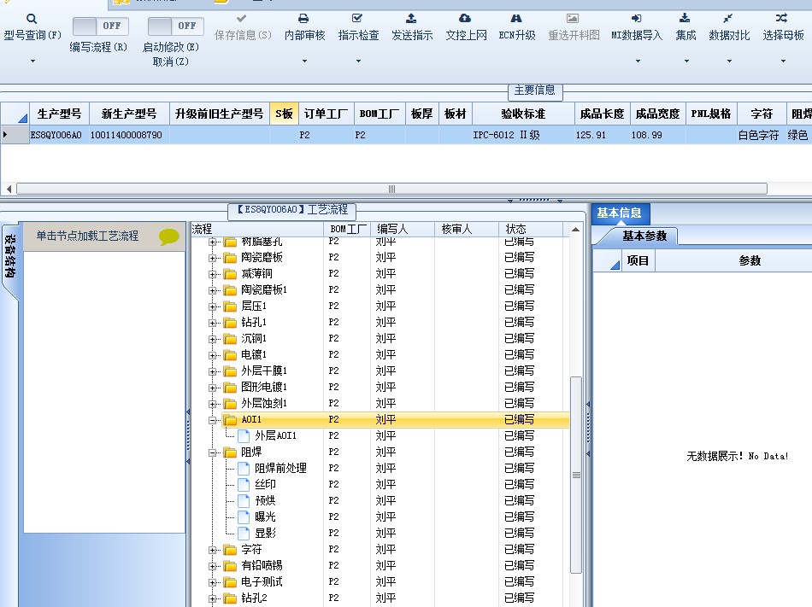Click the ECN升级 icon
The width and height of the screenshot is (812, 607).
tap(516, 19)
